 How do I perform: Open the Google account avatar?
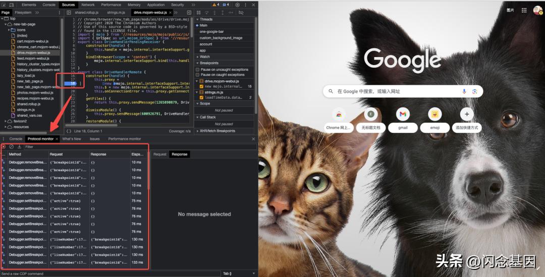(x=537, y=10)
